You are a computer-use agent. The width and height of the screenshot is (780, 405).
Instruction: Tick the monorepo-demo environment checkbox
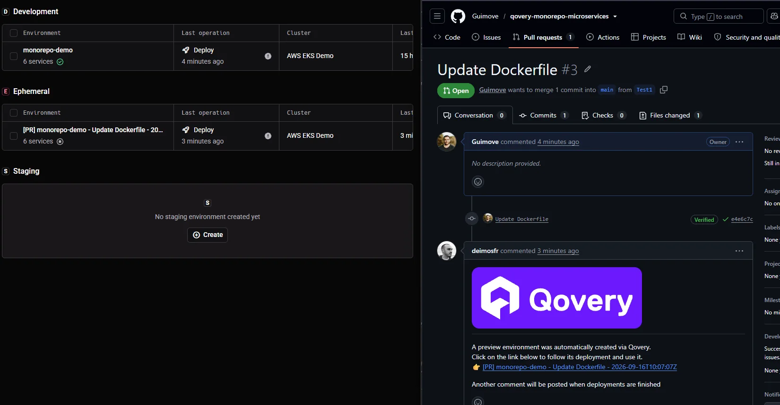14,56
